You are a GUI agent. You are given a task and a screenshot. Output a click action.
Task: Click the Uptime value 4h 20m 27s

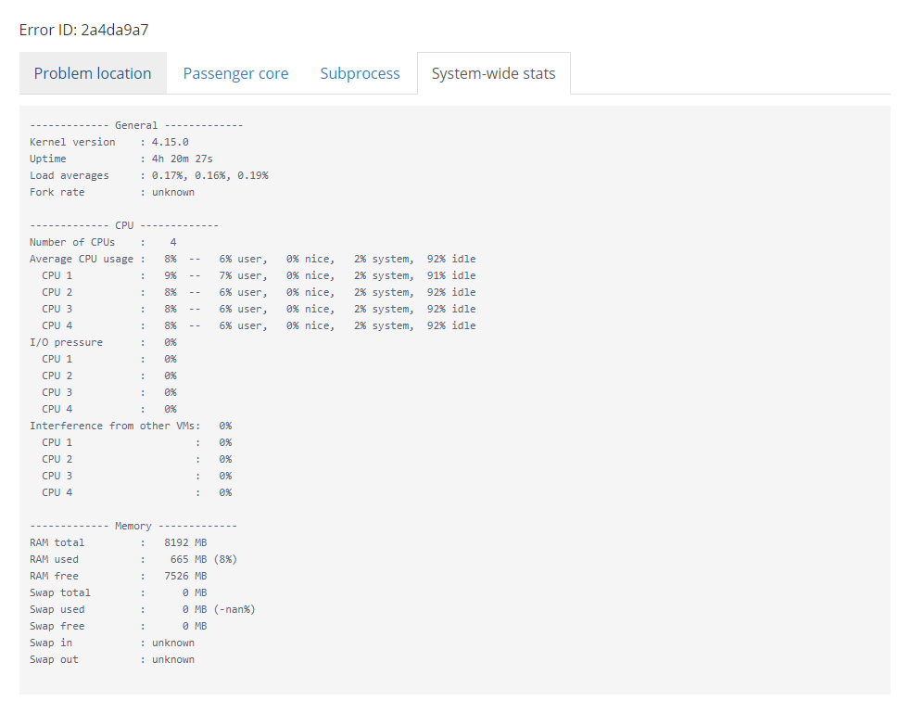coord(183,159)
